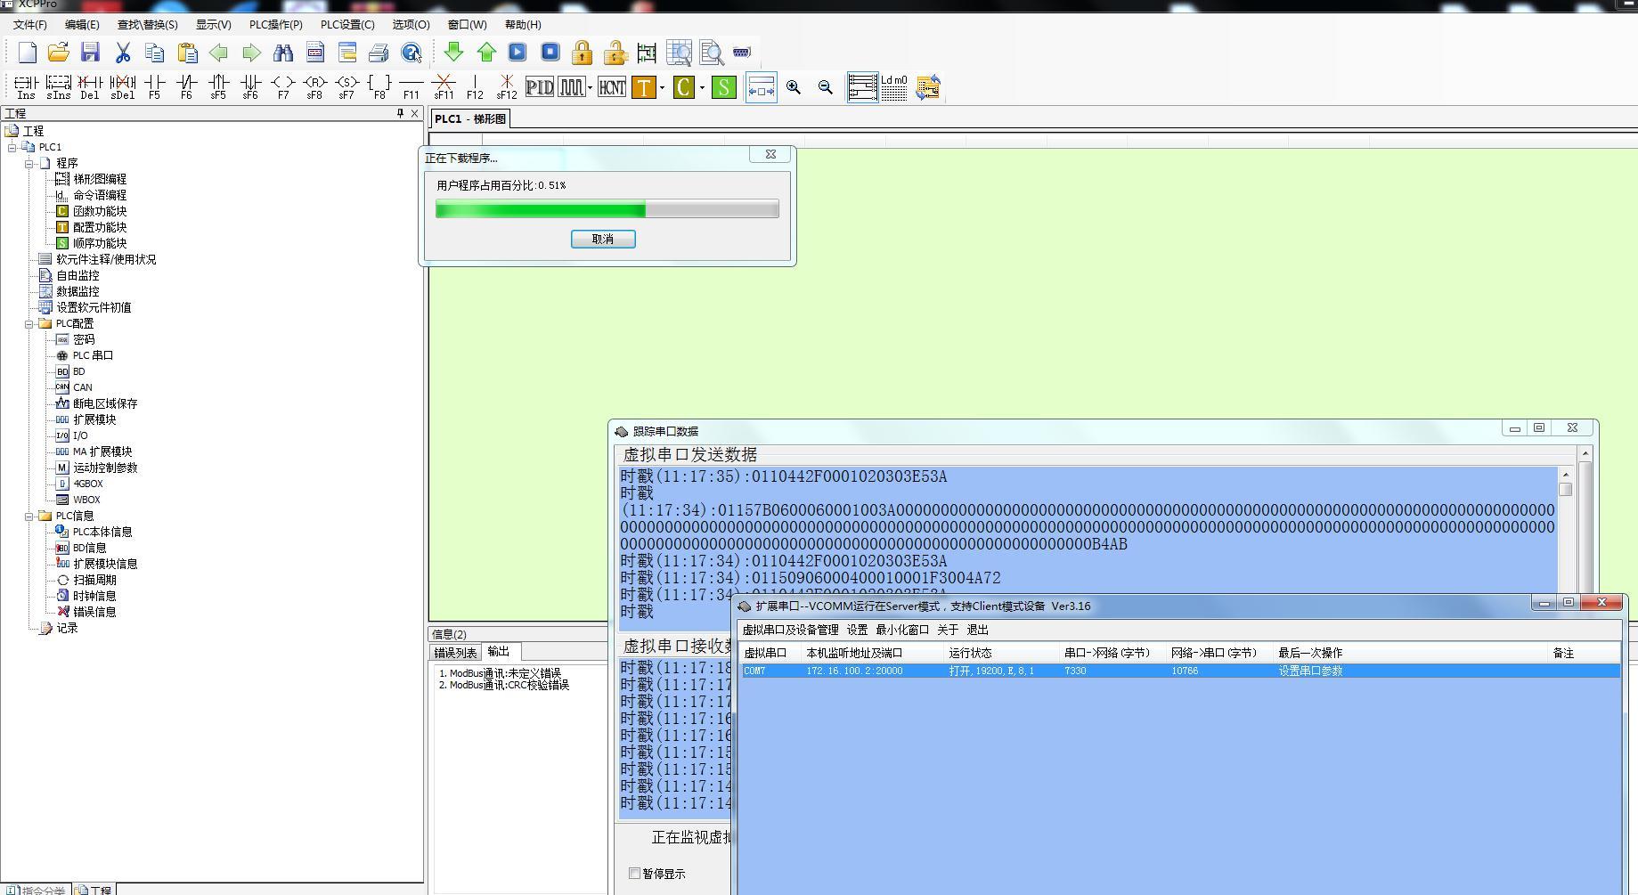Click the green S sequence block icon
Viewport: 1638px width, 895px height.
point(724,87)
